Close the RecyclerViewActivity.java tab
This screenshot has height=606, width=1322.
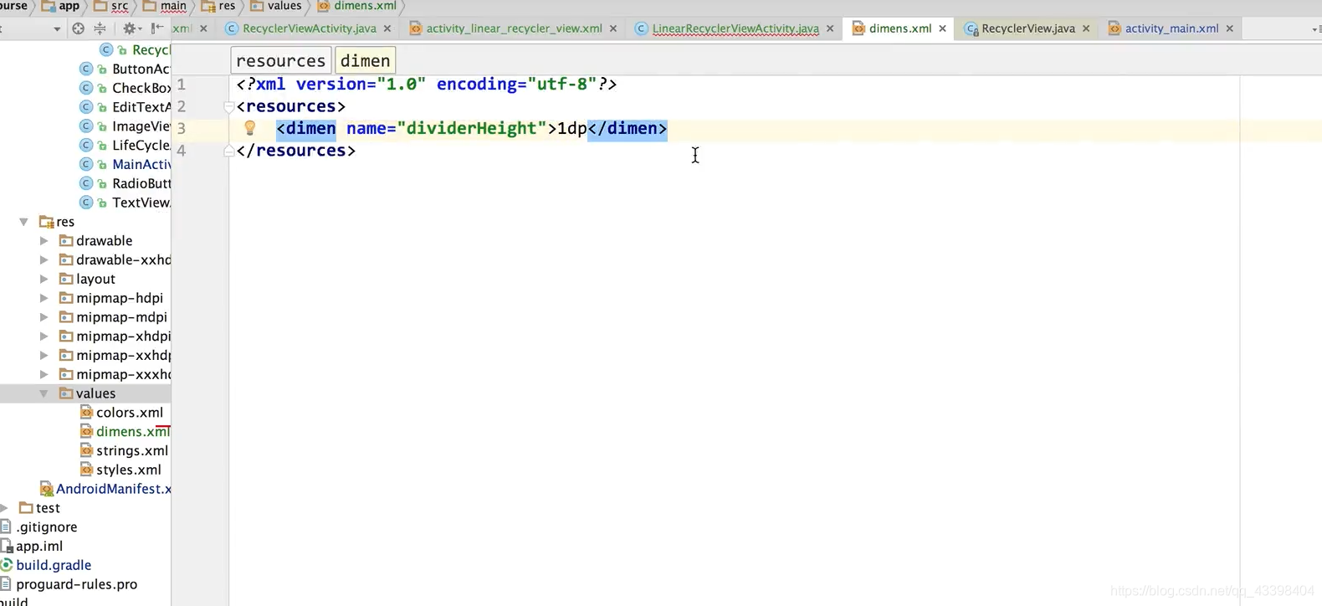[x=387, y=28]
